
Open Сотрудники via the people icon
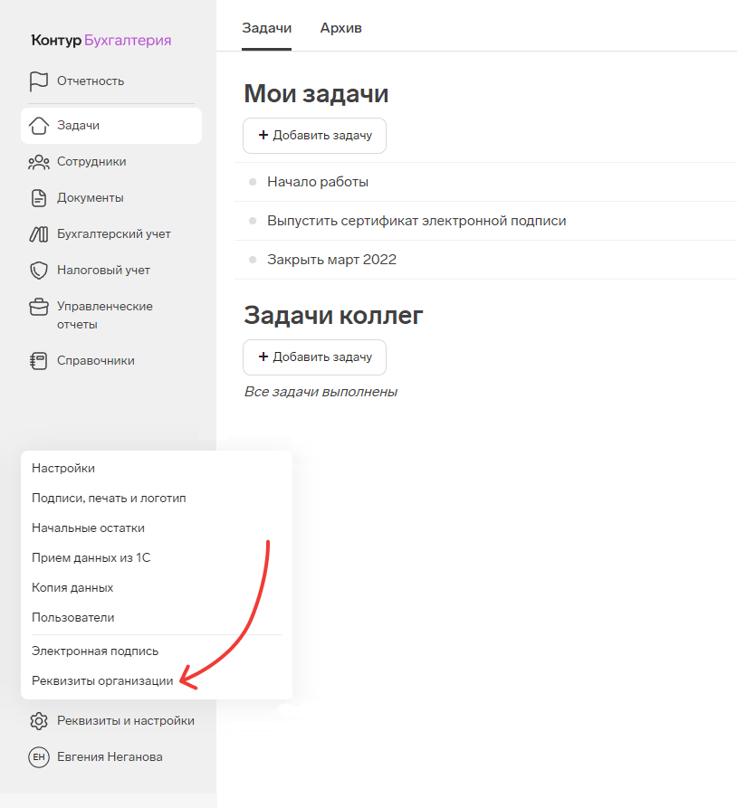(38, 162)
